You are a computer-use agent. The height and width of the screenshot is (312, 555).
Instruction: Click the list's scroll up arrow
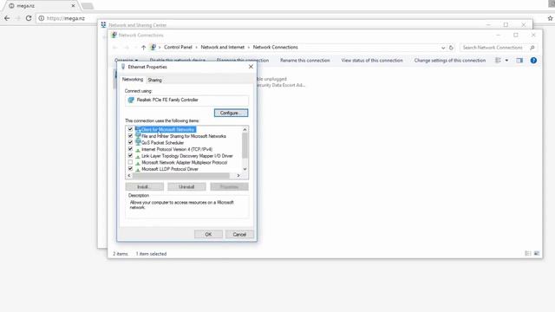245,129
